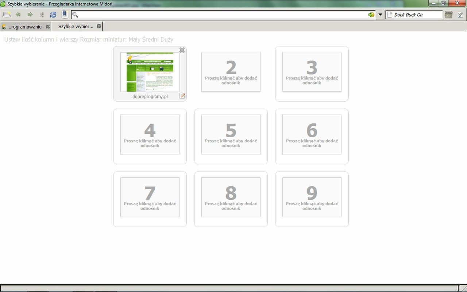Screen dimensions: 467x292
Task: Add a shortcut to speed dial slot 2
Action: click(x=231, y=72)
